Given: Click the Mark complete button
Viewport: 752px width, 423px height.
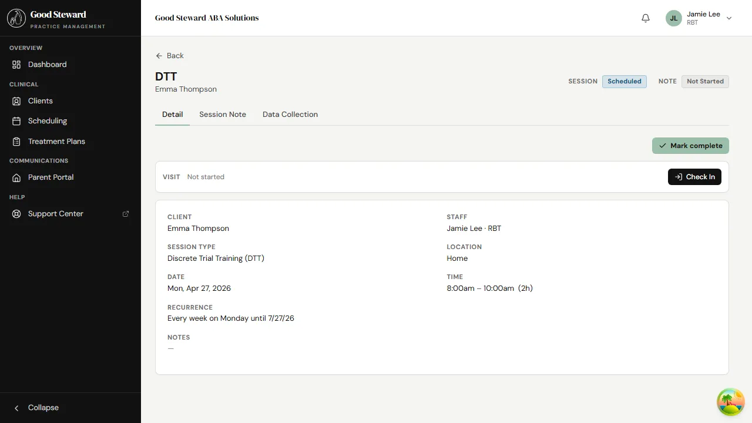Looking at the screenshot, I should pos(690,145).
